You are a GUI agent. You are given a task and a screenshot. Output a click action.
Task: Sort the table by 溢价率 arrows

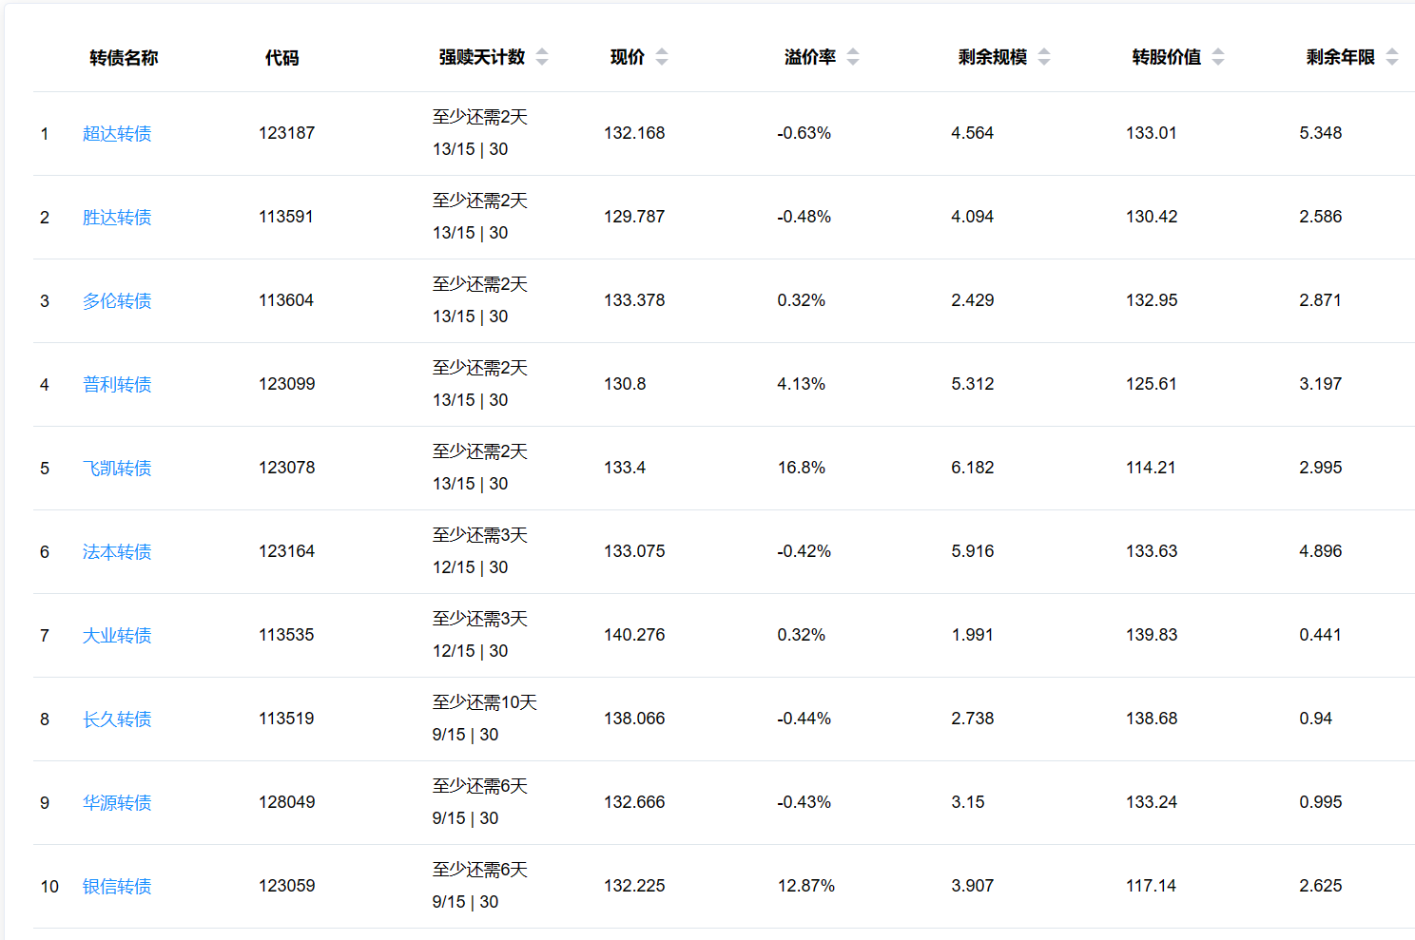tap(853, 57)
